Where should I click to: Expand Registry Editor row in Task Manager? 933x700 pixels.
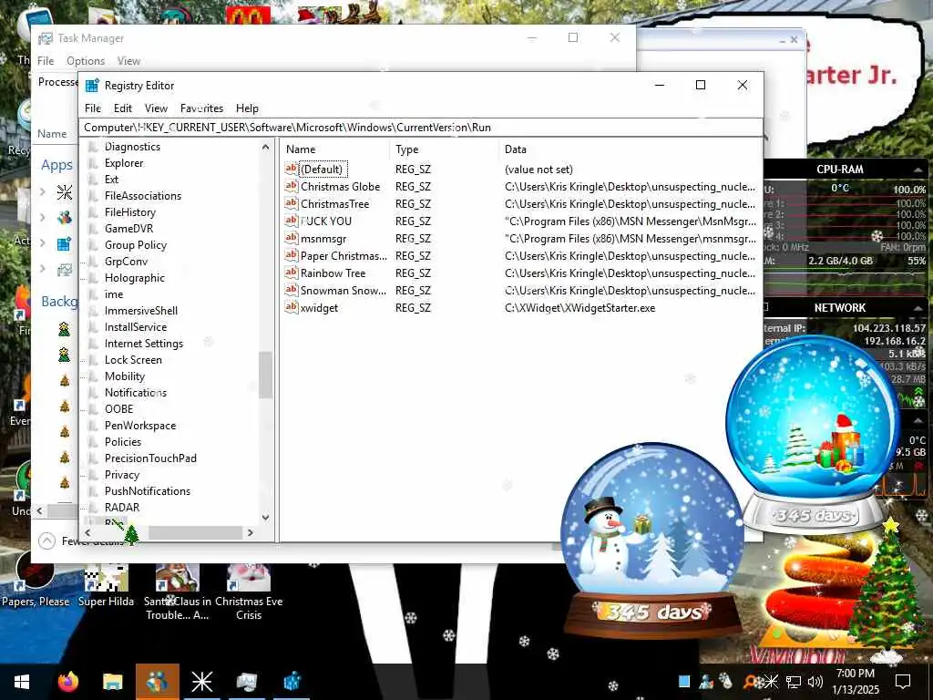tap(42, 242)
